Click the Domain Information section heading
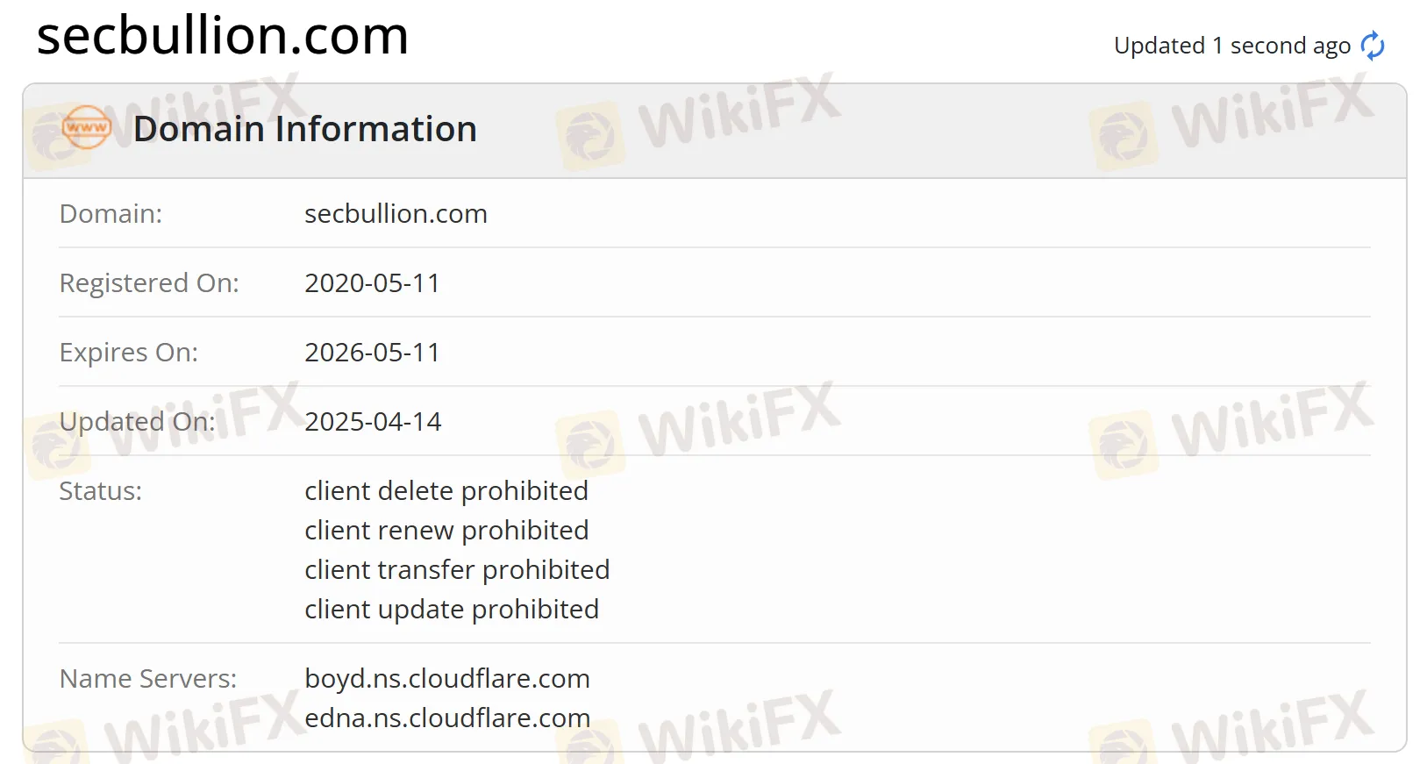Viewport: 1427px width, 764px height. pos(306,128)
